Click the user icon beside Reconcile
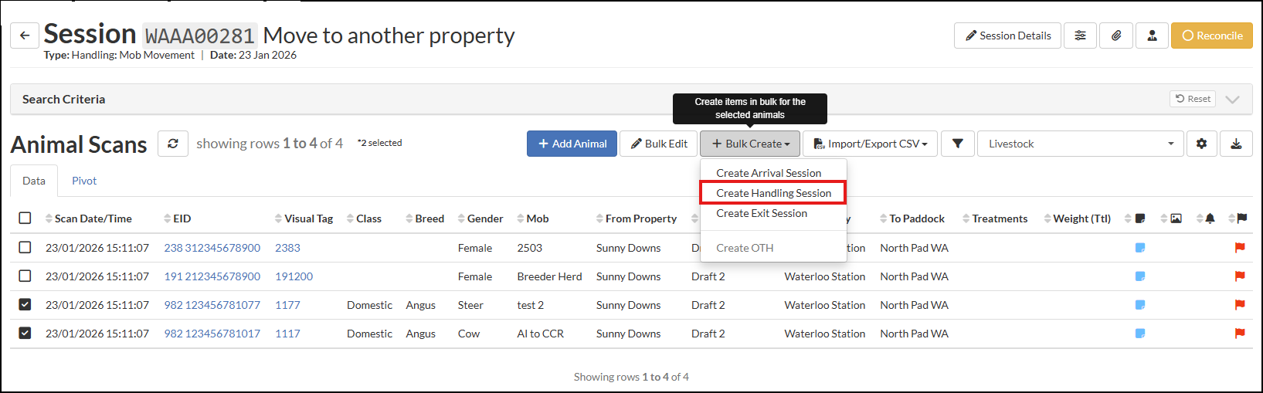The height and width of the screenshot is (393, 1263). pyautogui.click(x=1152, y=36)
